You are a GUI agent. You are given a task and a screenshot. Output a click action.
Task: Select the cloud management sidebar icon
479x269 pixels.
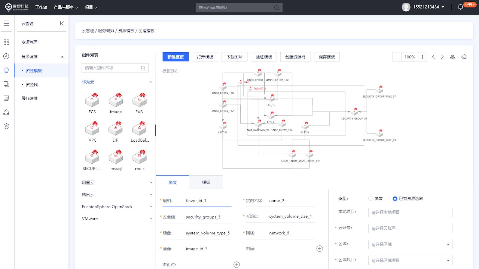point(6,70)
